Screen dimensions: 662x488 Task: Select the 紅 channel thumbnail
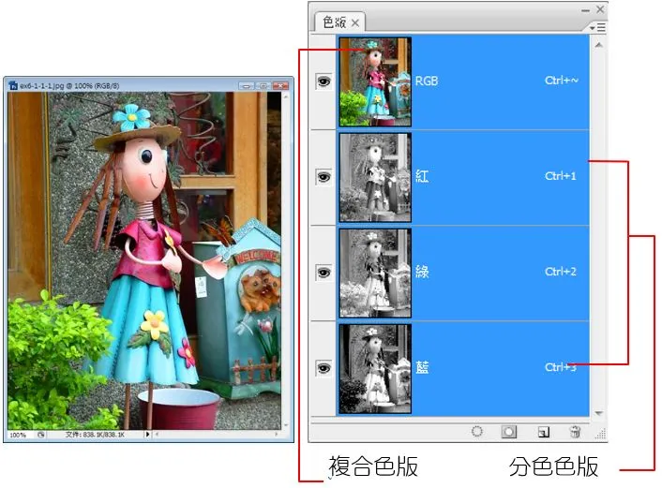(375, 177)
